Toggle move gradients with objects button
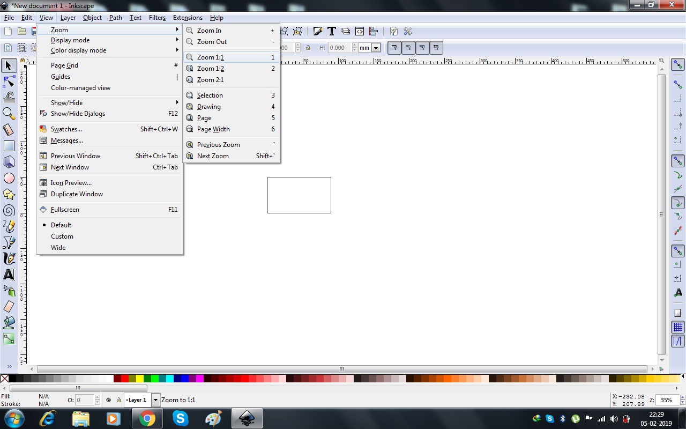This screenshot has width=686, height=429. tap(422, 48)
